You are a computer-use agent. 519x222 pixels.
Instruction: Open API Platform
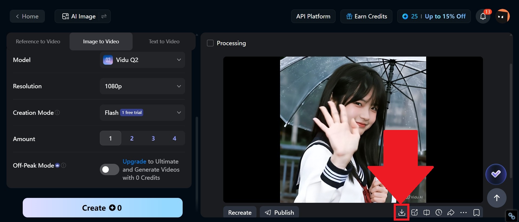click(313, 16)
